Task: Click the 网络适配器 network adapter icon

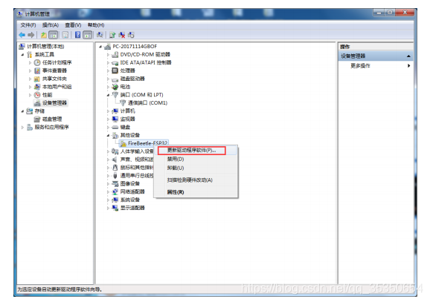Action: [115, 191]
